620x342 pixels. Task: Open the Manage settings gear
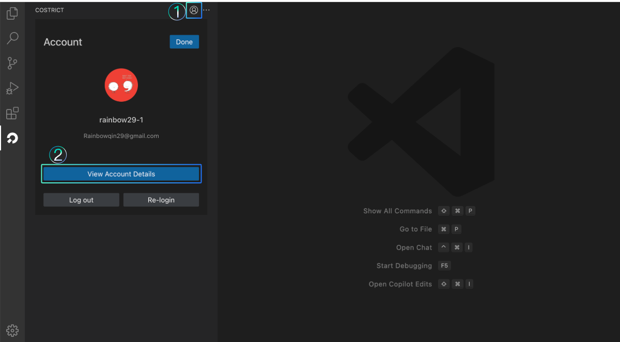[12, 330]
